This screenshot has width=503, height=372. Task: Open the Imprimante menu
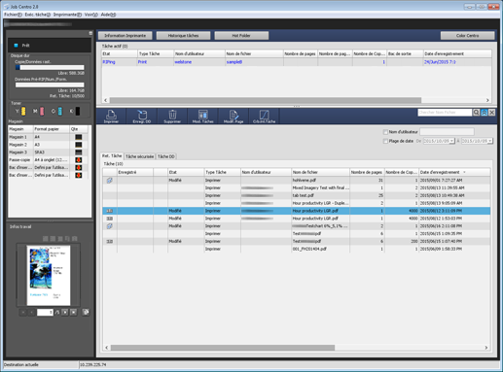pyautogui.click(x=67, y=15)
